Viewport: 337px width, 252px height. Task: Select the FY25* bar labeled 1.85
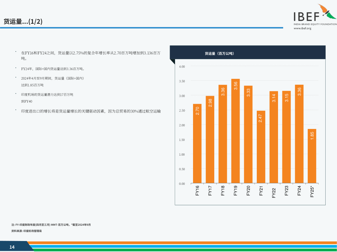pos(312,156)
